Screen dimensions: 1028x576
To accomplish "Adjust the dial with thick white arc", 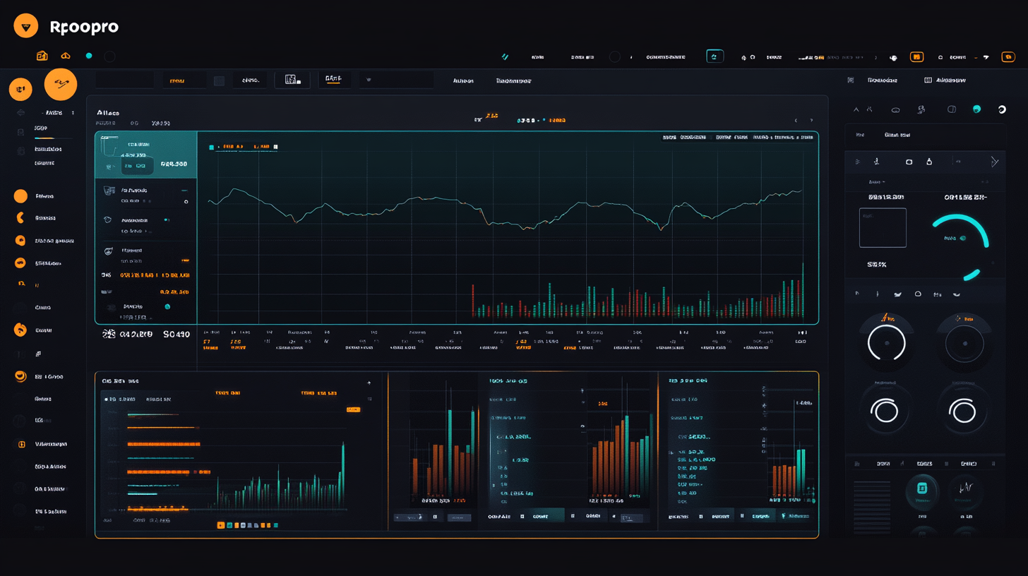I will (886, 344).
